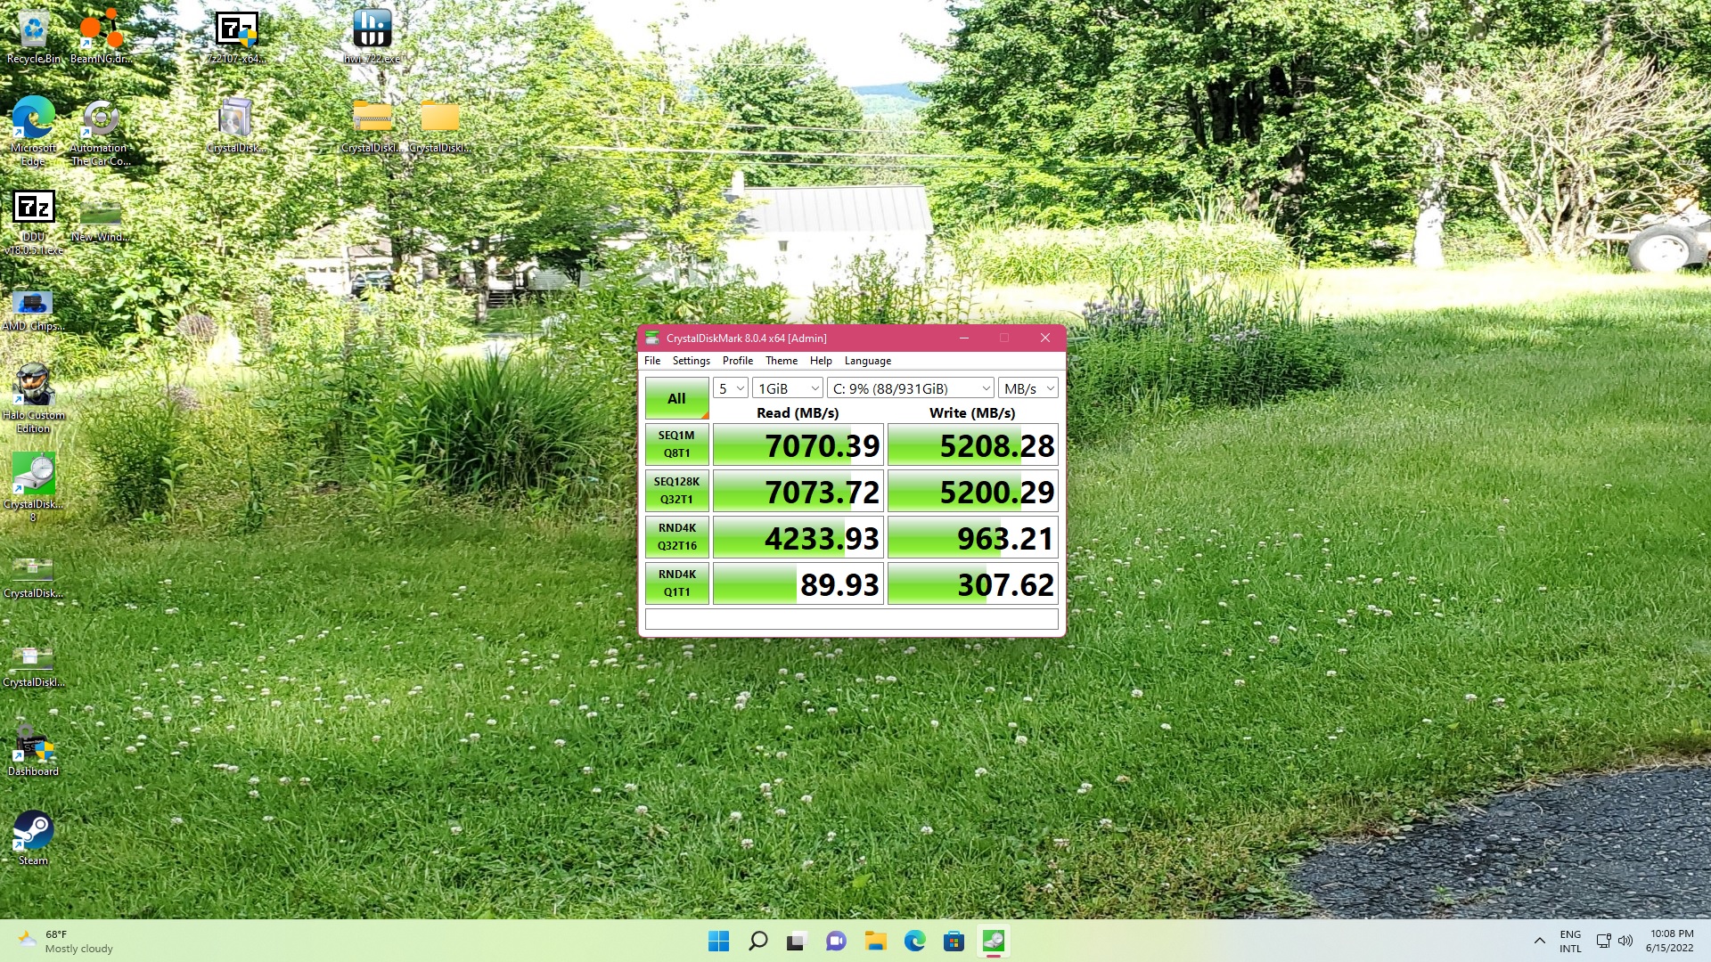Open the Recycle Bin desktop icon
Screen dimensions: 1711x962
coord(33,37)
